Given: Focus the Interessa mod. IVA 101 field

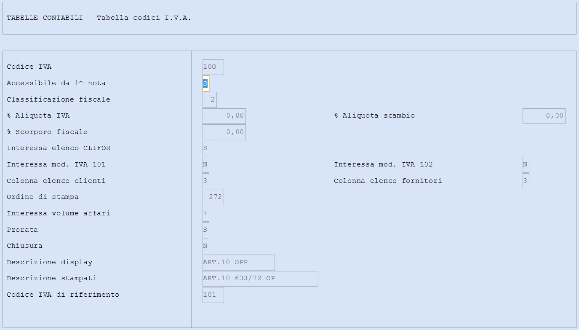Looking at the screenshot, I should [x=205, y=165].
